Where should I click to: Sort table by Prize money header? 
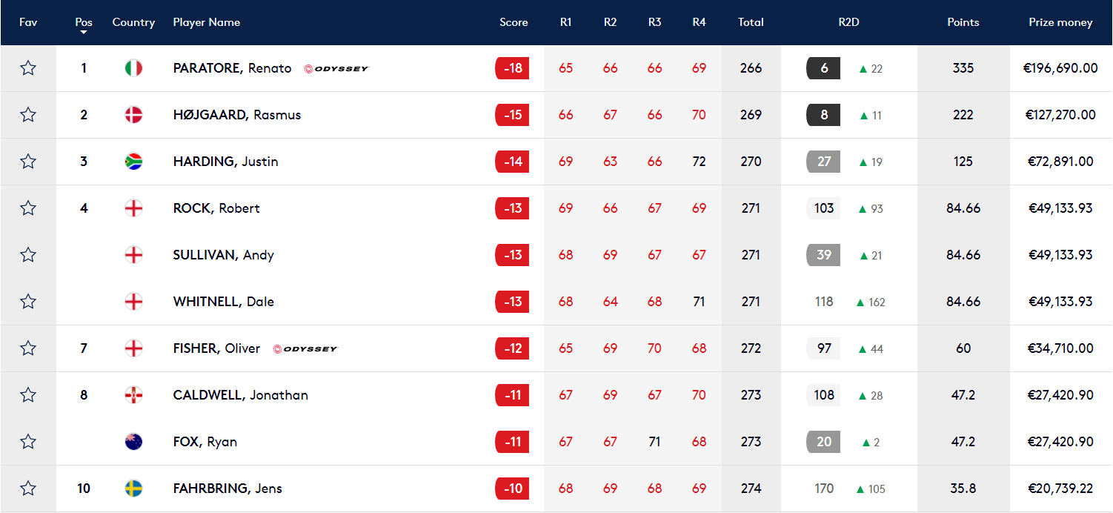click(x=1060, y=22)
